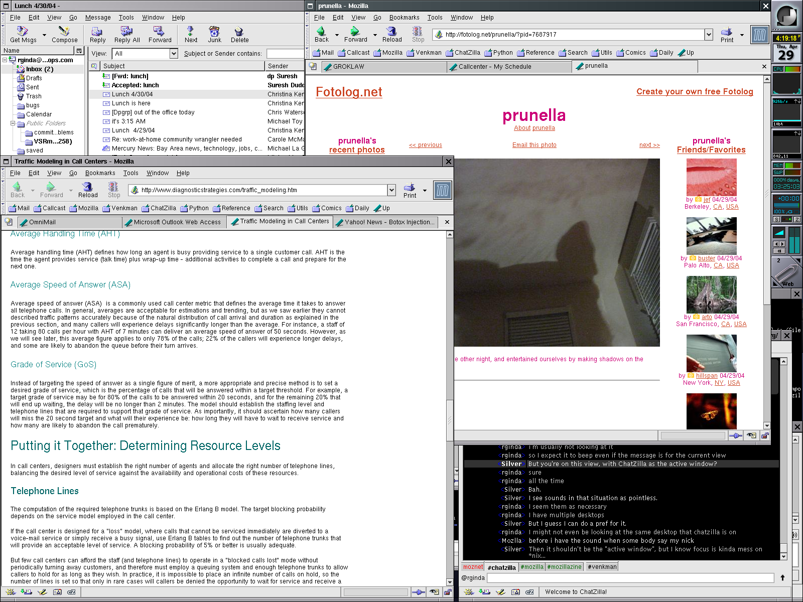This screenshot has height=602, width=803.
Task: Click the Reply button in the mail window
Action: pyautogui.click(x=97, y=35)
